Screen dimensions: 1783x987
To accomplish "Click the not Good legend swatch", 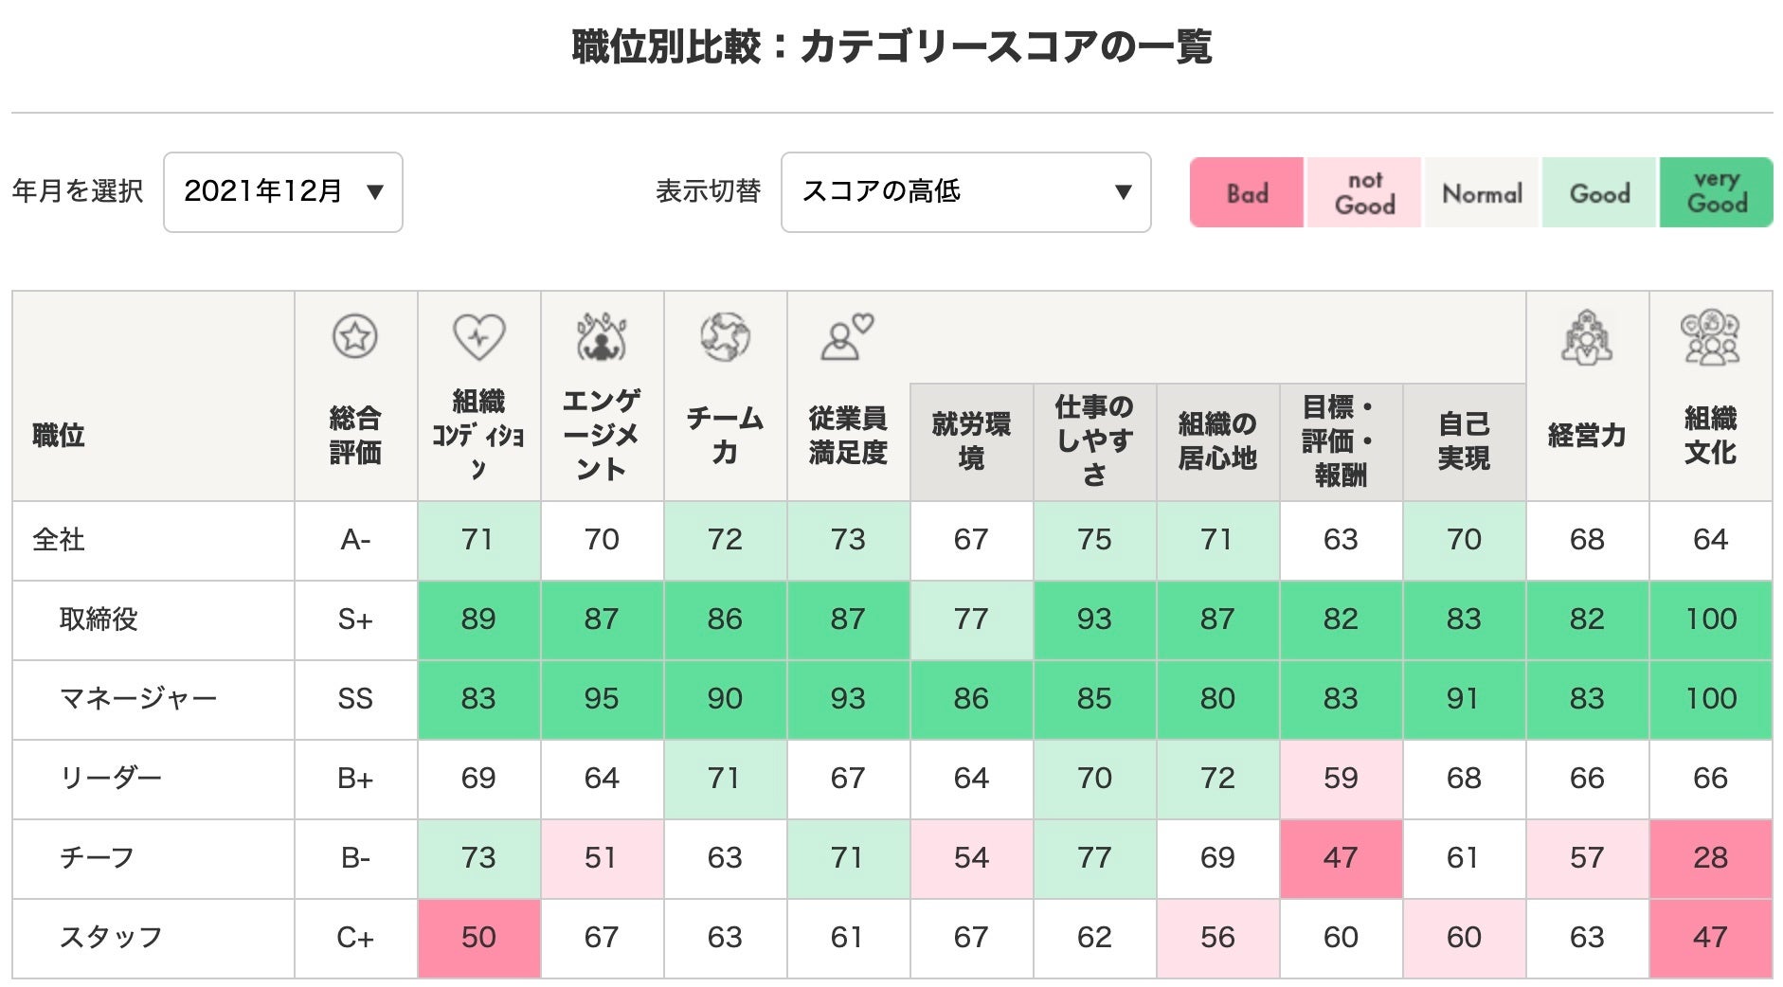I will [1364, 193].
